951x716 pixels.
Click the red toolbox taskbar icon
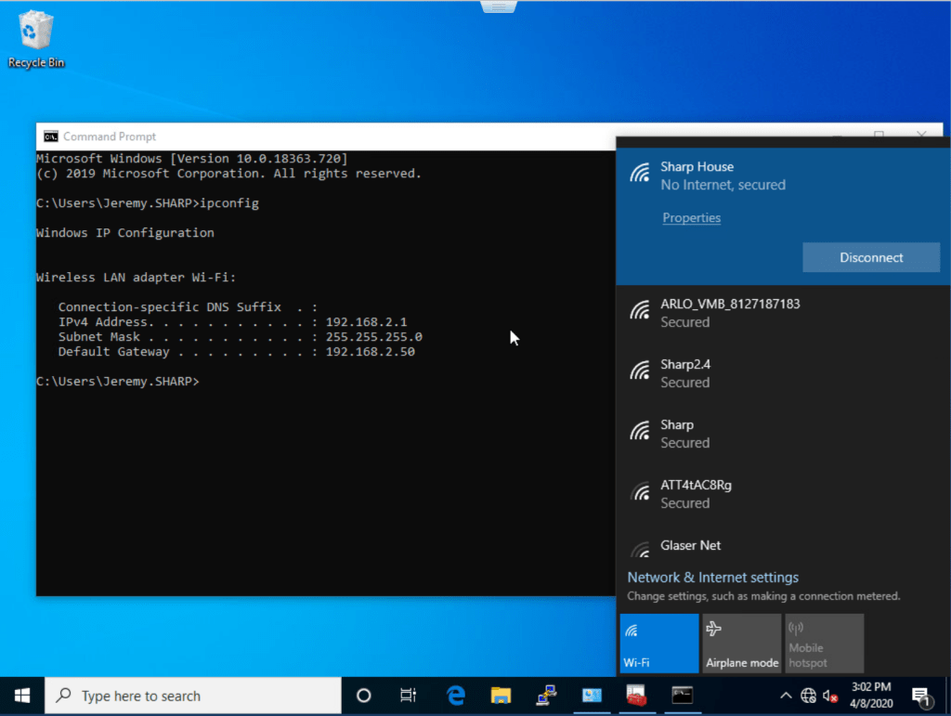coord(636,696)
